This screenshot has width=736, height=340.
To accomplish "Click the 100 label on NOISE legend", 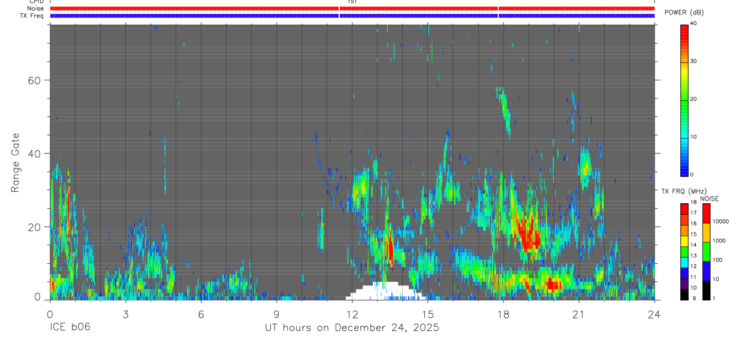I will [717, 260].
